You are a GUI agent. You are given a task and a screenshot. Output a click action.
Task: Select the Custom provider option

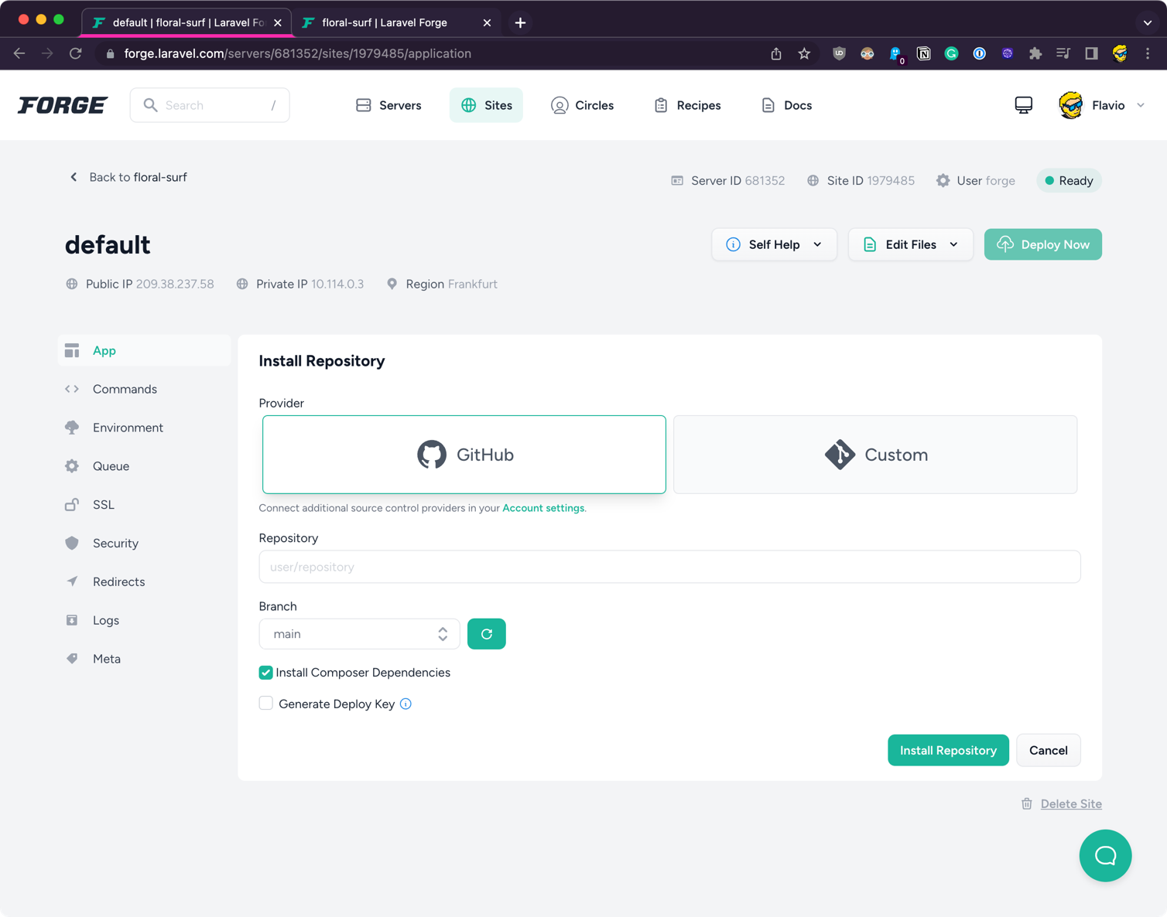point(874,455)
